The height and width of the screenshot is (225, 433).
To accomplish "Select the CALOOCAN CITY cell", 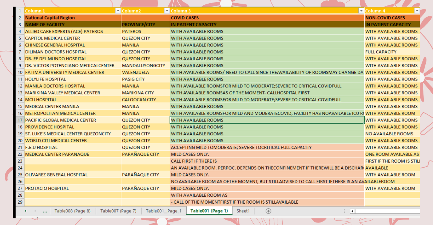I will click(146, 100).
